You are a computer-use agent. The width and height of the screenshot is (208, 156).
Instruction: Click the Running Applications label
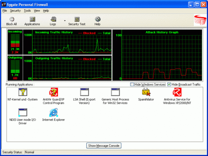pos(20,84)
